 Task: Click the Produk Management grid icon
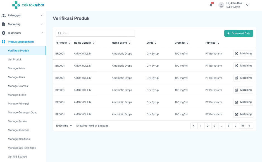(x=4, y=42)
